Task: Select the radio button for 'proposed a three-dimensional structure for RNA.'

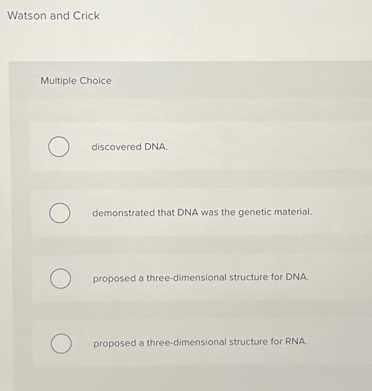Action: (61, 343)
